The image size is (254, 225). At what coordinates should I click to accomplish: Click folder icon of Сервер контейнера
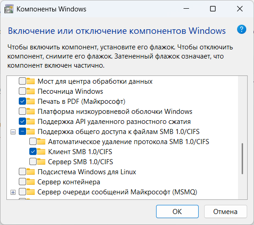tap(31, 182)
